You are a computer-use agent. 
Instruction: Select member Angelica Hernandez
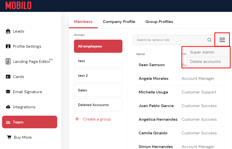tap(158, 119)
